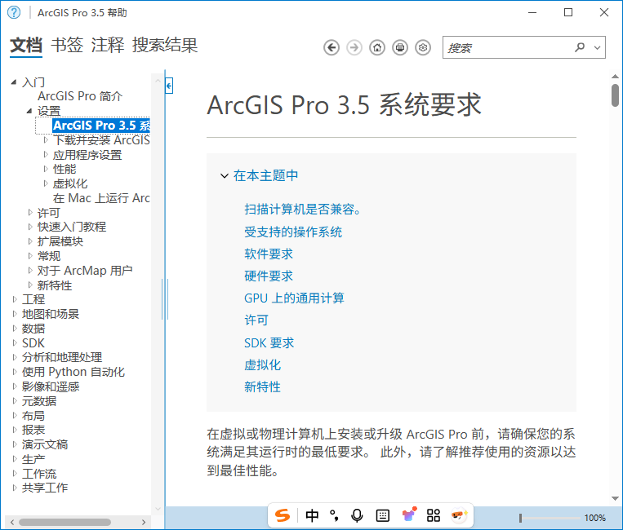
Task: Click into the 搜索 search field
Action: 508,47
